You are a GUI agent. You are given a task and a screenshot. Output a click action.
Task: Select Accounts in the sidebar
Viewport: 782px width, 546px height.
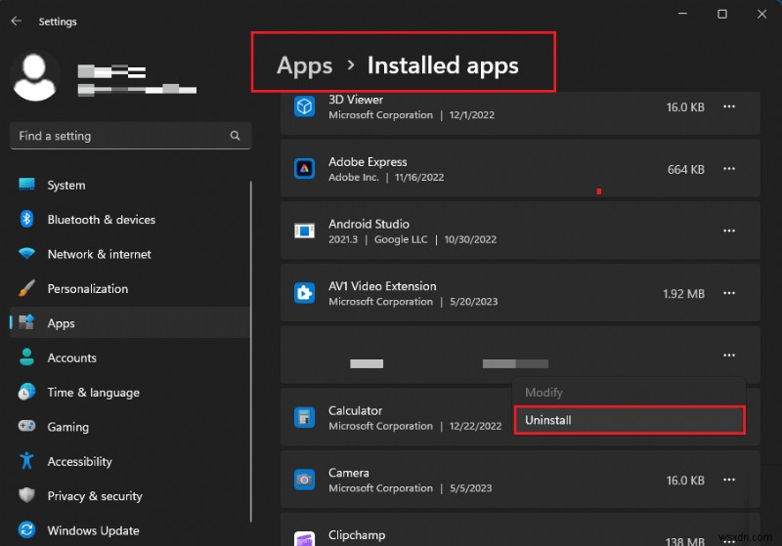[x=130, y=357]
